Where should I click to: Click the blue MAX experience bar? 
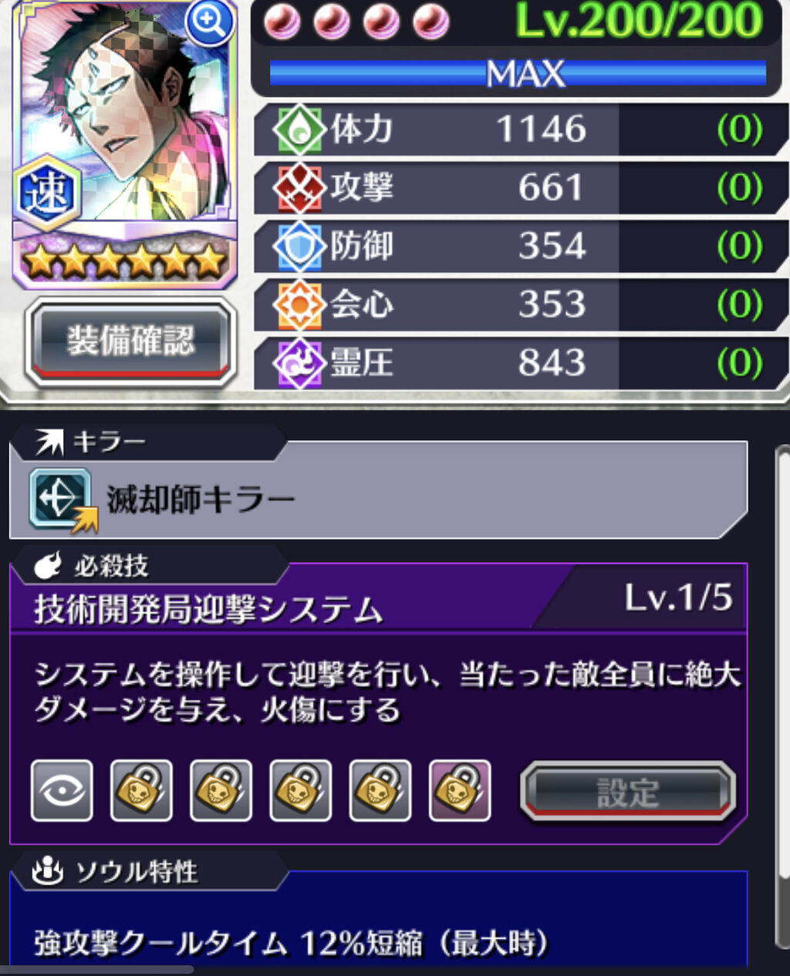tap(518, 74)
